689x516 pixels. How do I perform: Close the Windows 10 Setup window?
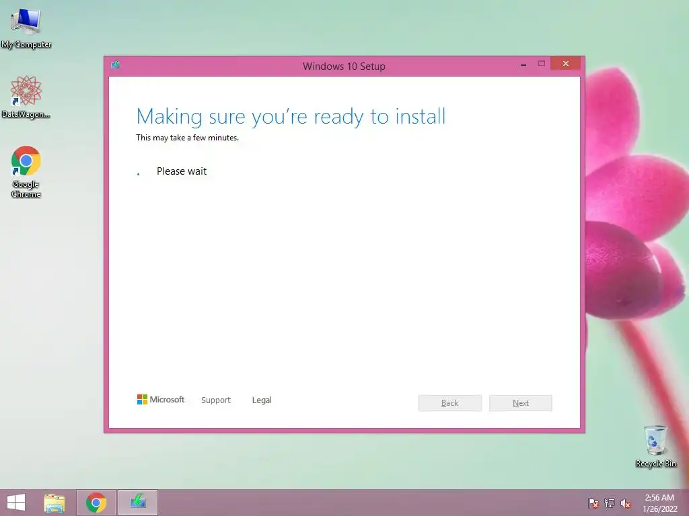565,64
